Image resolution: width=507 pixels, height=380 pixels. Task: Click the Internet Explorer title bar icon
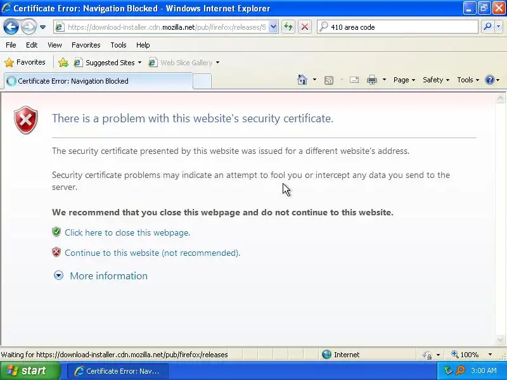(x=6, y=8)
